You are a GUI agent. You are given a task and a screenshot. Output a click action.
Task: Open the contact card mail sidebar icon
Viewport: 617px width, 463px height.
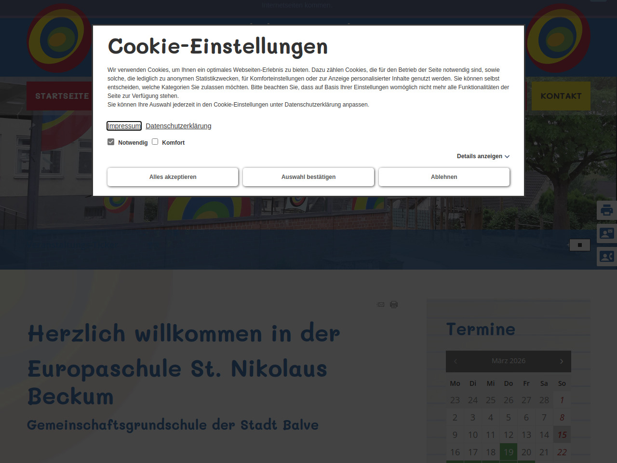[607, 233]
